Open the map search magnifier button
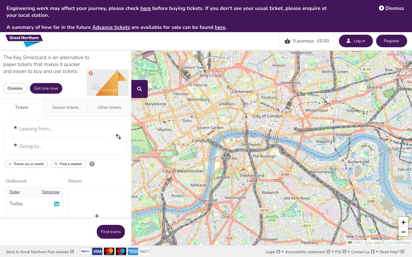 (x=140, y=89)
